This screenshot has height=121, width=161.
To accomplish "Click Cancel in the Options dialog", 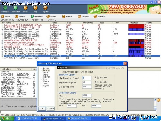I will [x=51, y=109].
